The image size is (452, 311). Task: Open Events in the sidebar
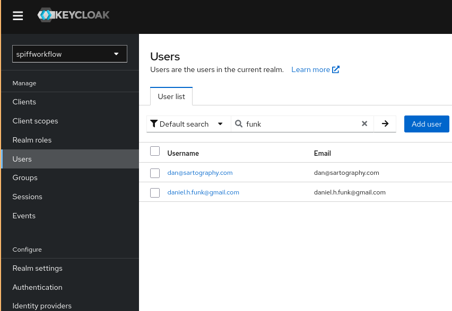point(70,216)
